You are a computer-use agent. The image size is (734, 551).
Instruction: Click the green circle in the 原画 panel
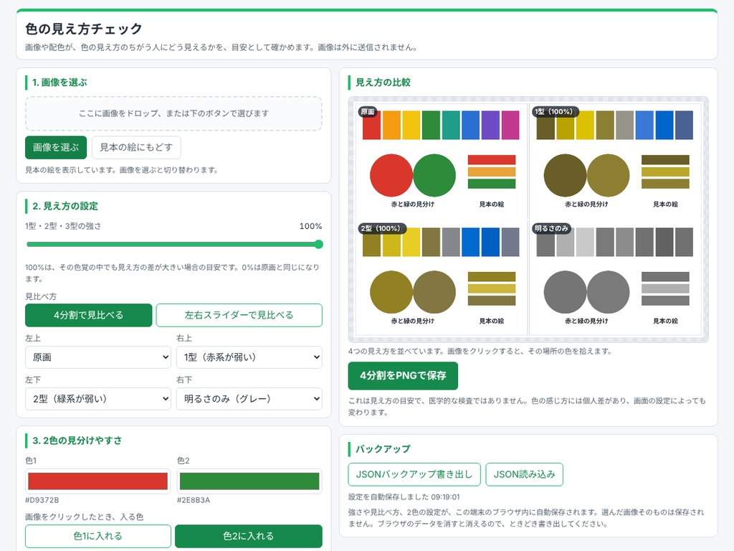pyautogui.click(x=434, y=175)
